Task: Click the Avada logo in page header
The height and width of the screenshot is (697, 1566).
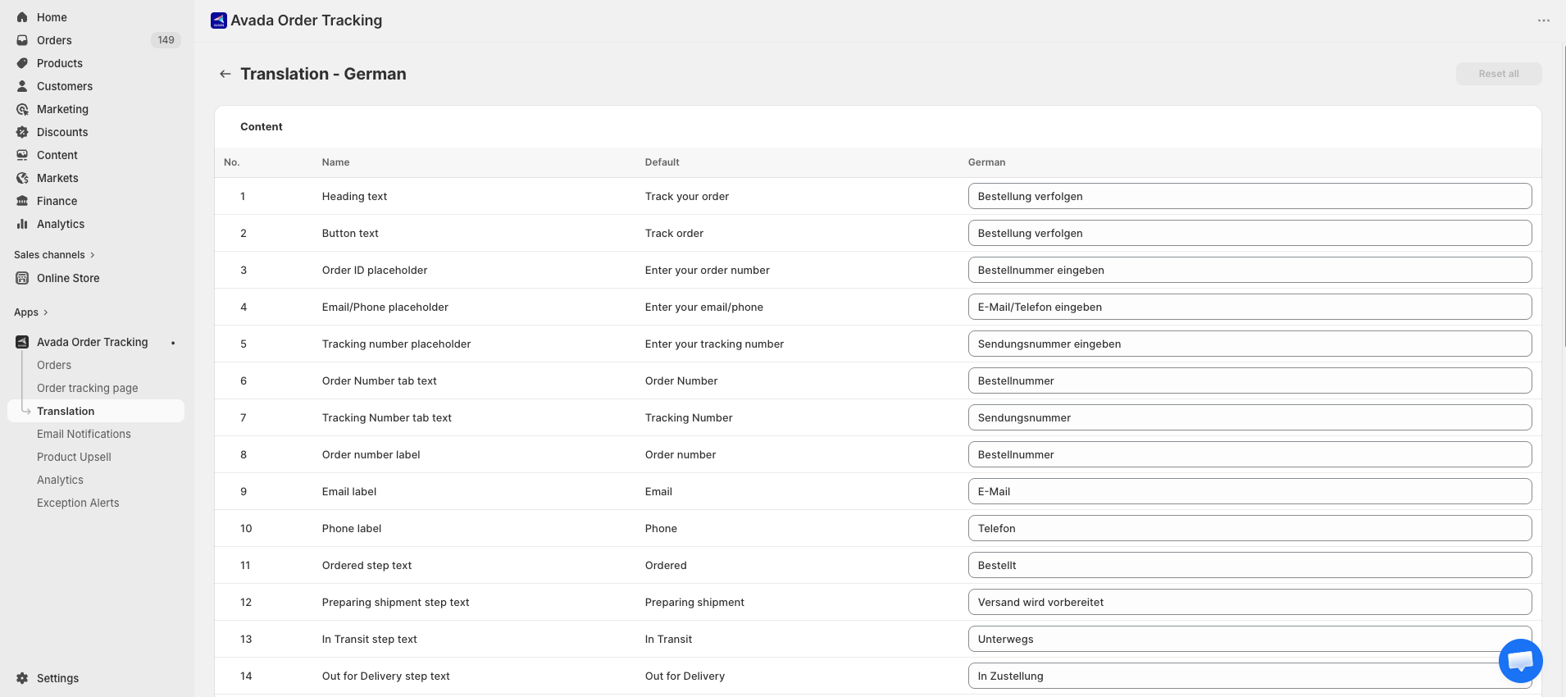Action: 219,20
